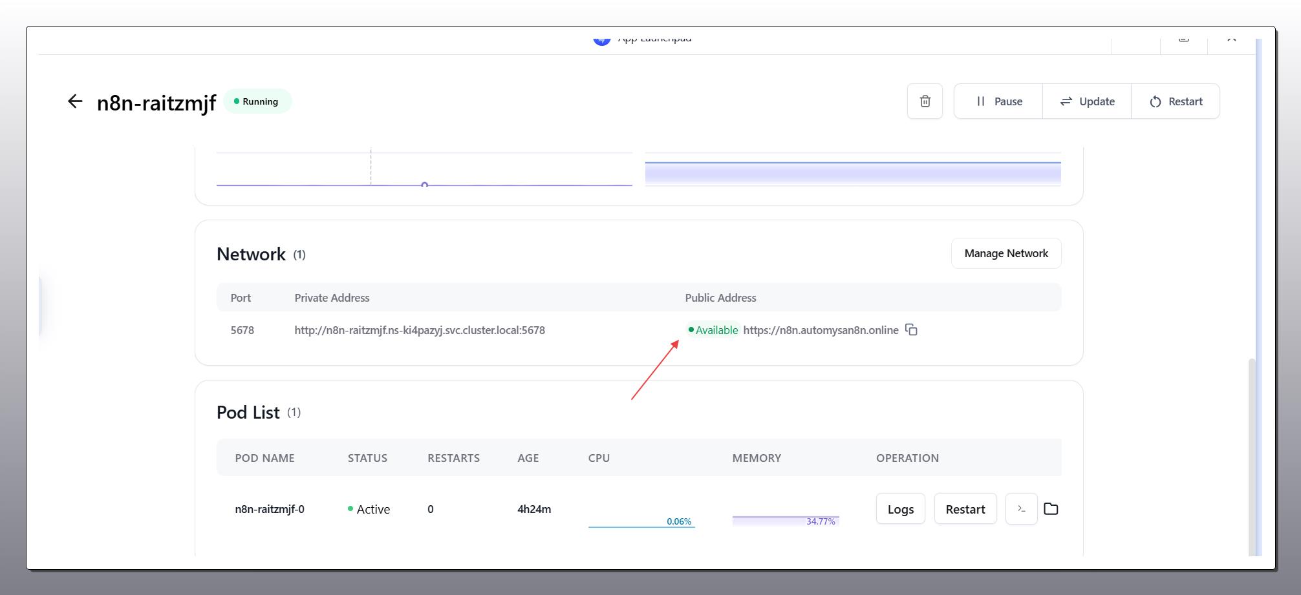Delete the app with the trash icon

tap(925, 101)
